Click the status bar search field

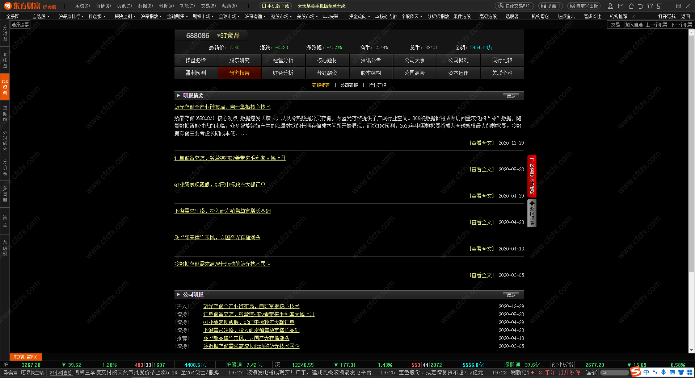[x=615, y=372]
